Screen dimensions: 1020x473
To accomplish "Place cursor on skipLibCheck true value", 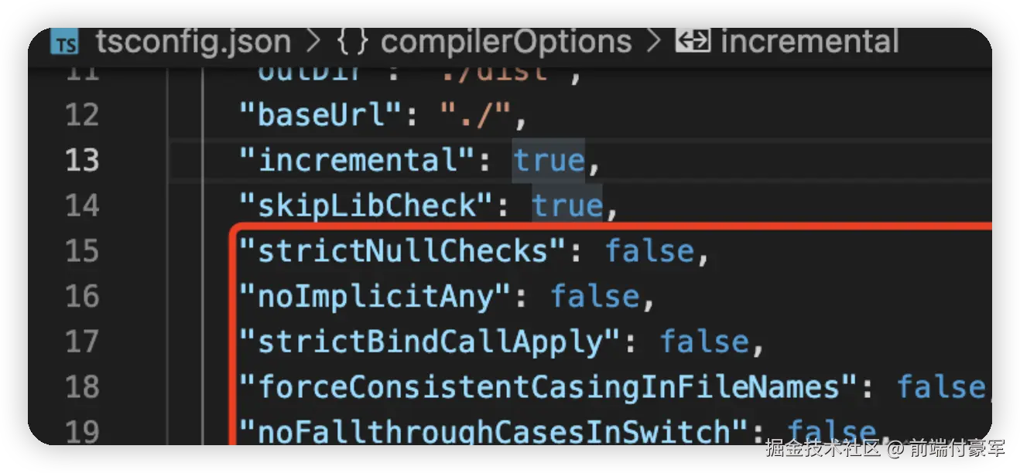I will point(567,206).
